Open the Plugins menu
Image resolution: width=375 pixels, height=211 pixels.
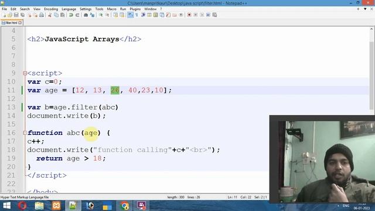point(135,9)
